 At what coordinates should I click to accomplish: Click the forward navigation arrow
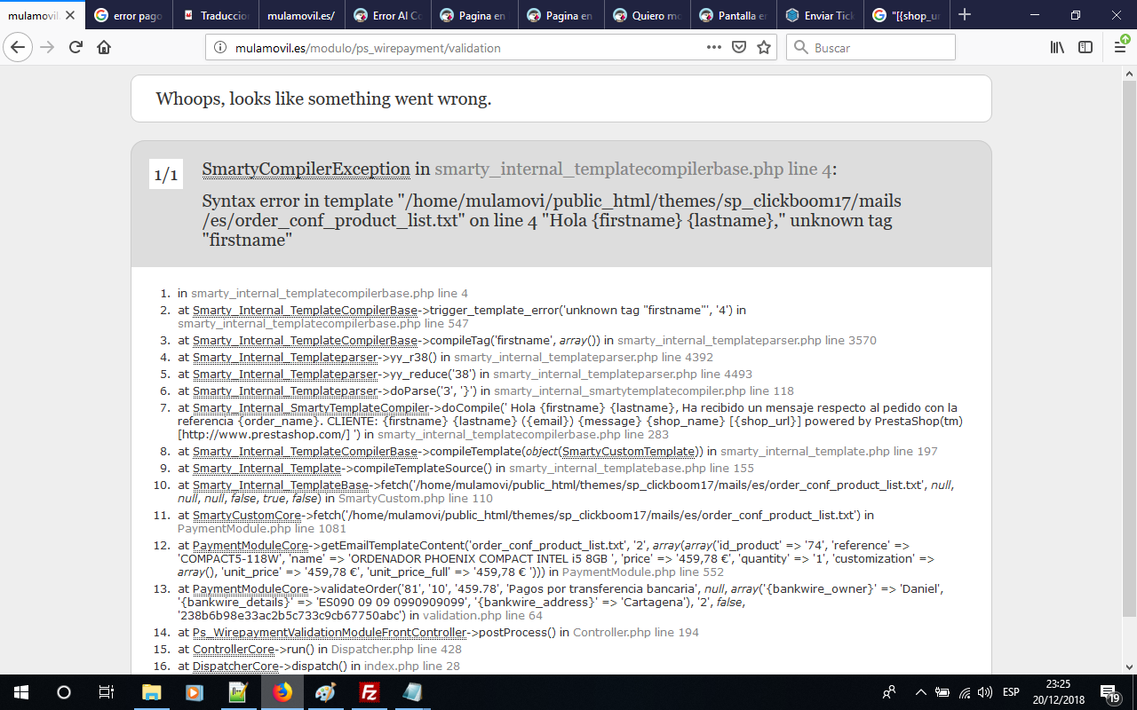[x=47, y=47]
